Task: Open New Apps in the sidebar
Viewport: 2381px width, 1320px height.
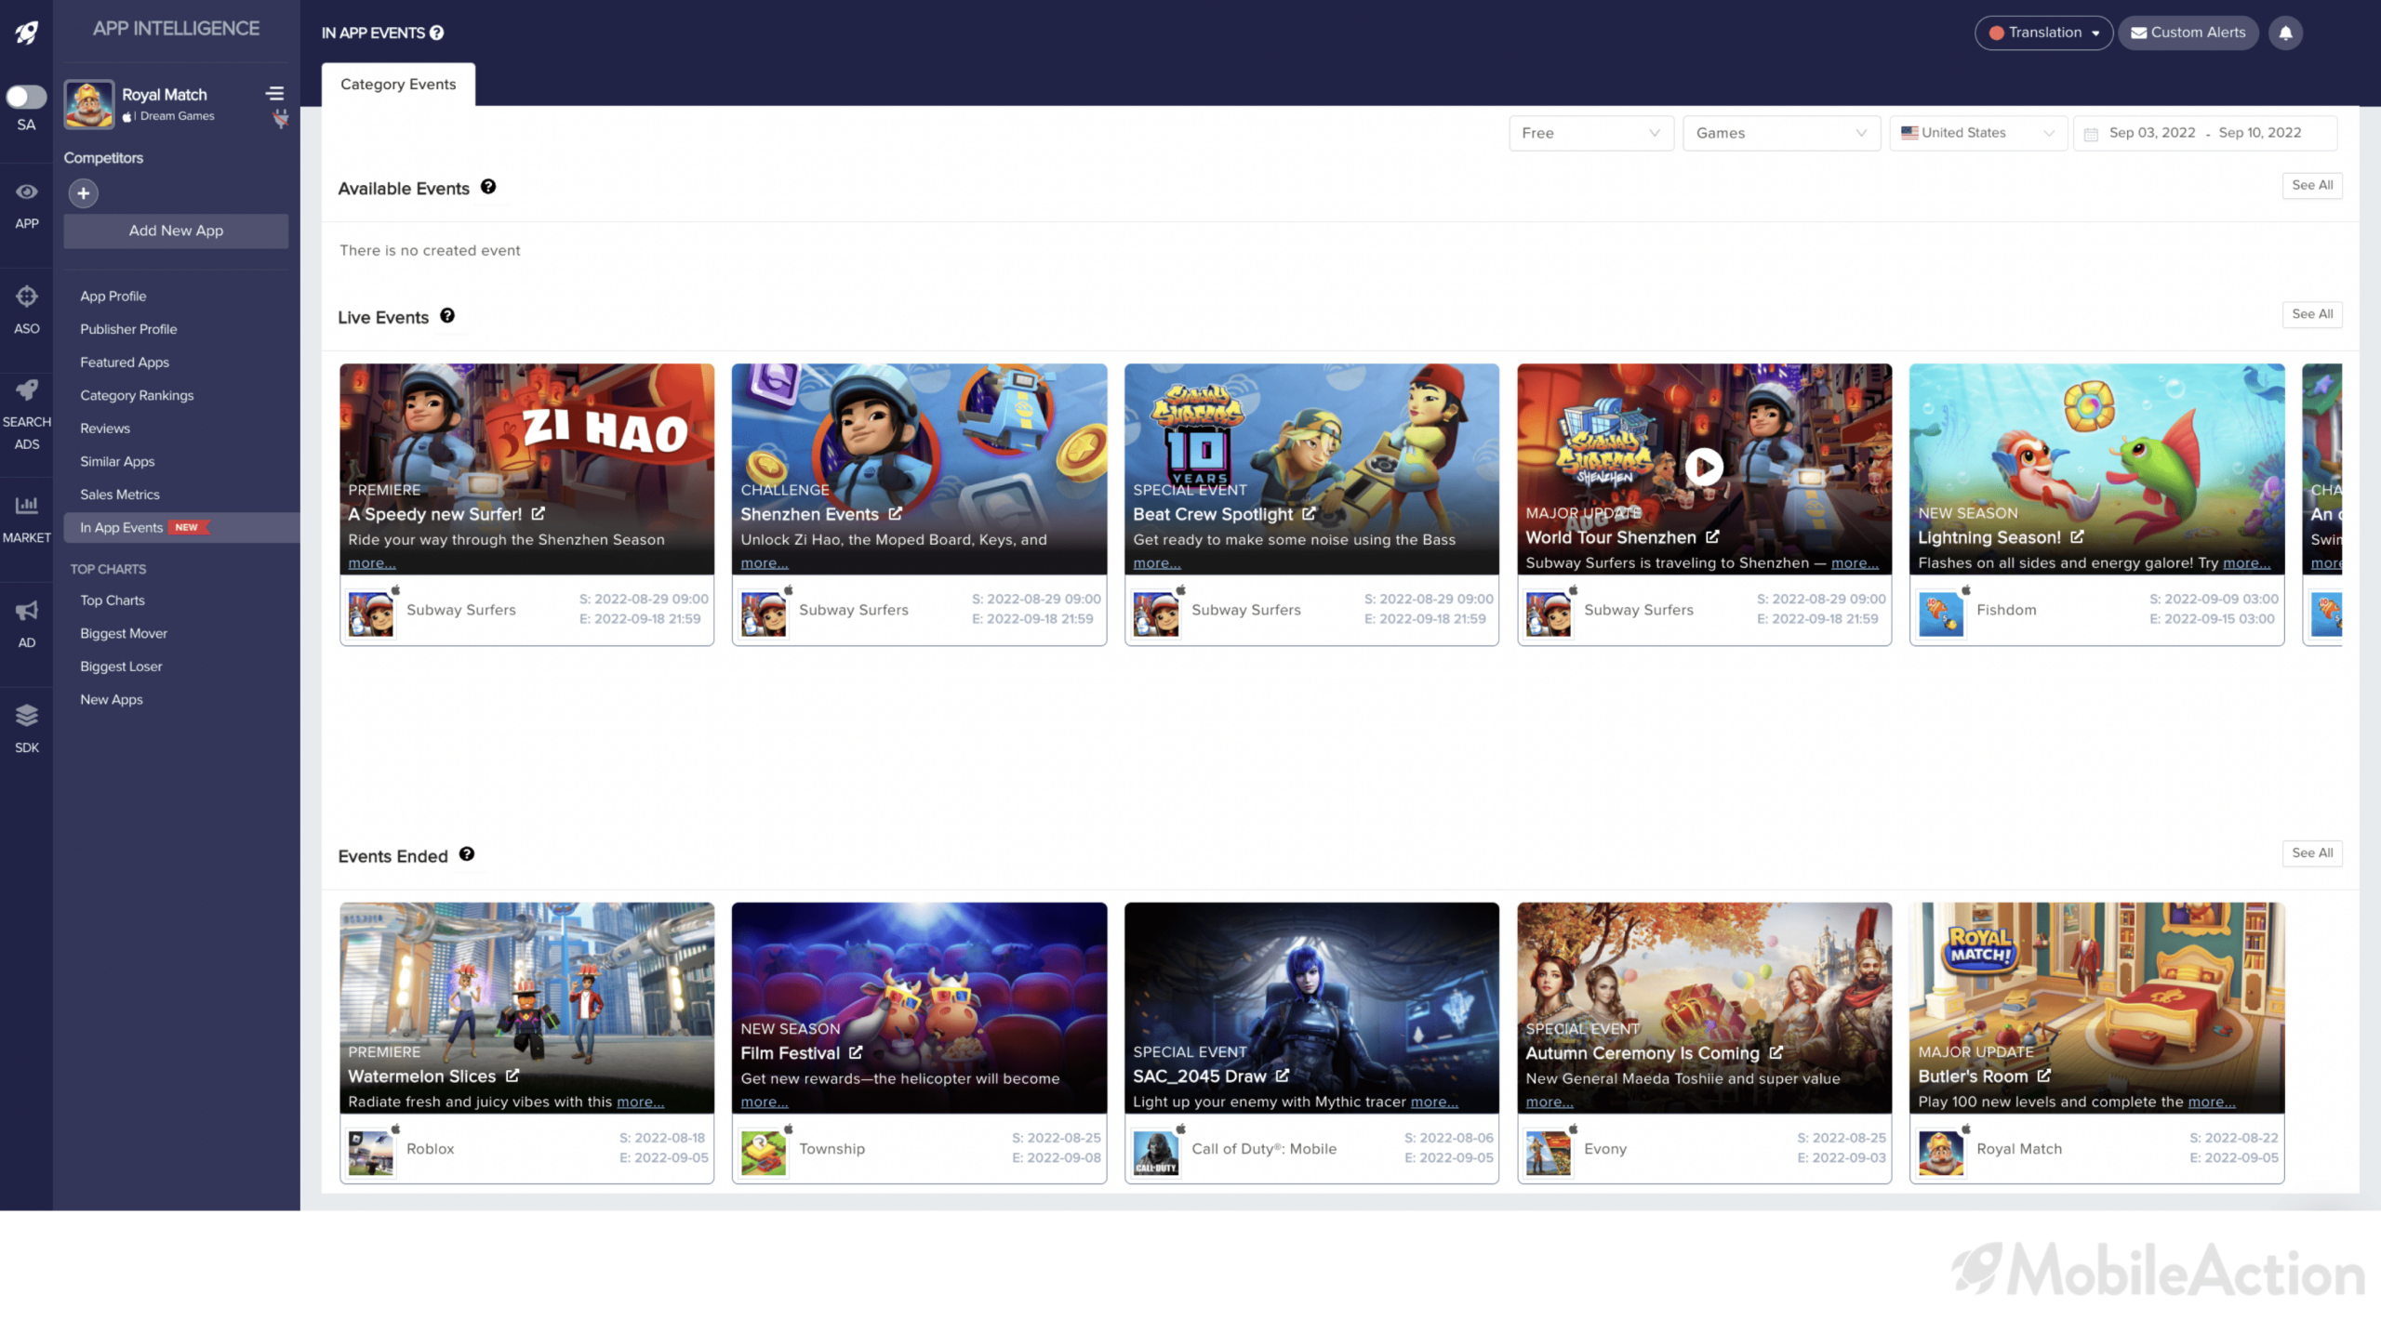Action: tap(112, 699)
